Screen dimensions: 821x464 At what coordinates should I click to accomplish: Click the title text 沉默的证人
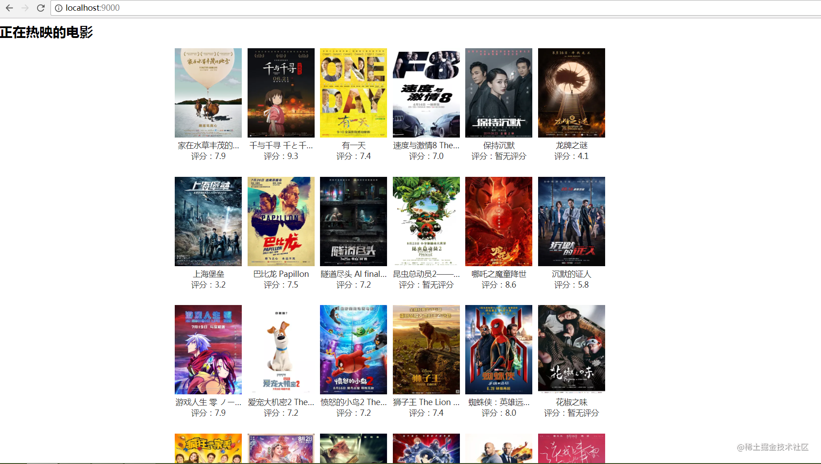point(572,274)
